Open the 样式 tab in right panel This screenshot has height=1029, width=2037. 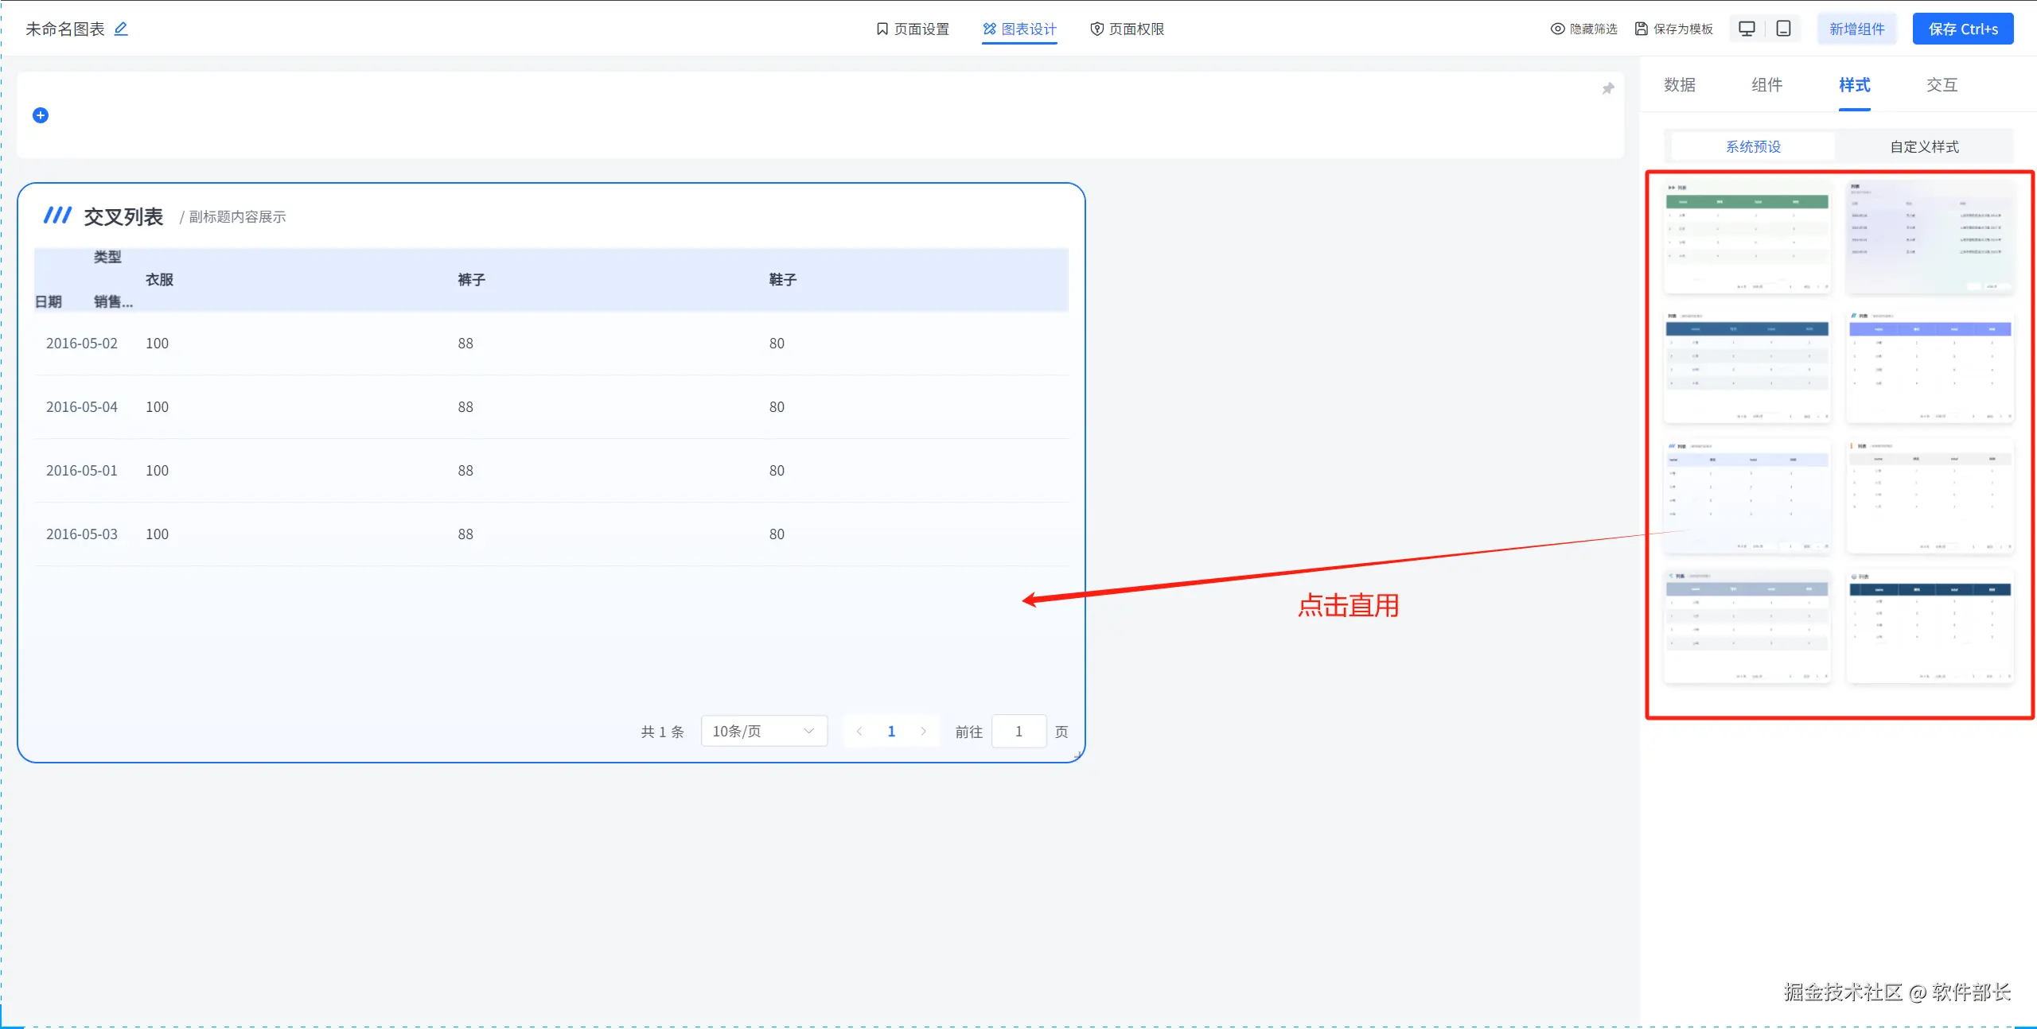(x=1854, y=85)
